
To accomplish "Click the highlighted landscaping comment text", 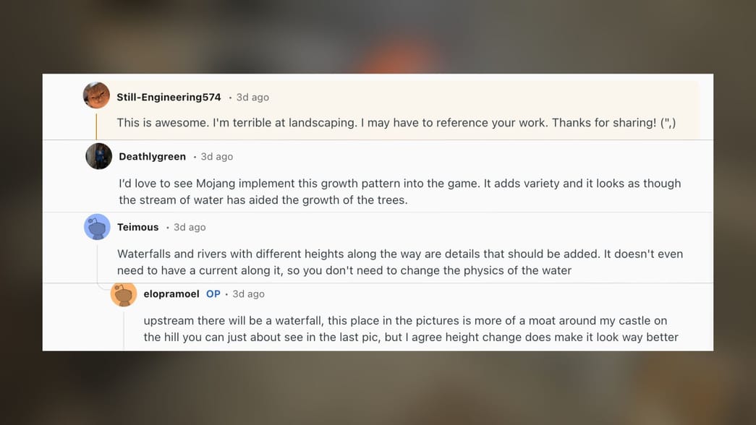I will pos(395,122).
